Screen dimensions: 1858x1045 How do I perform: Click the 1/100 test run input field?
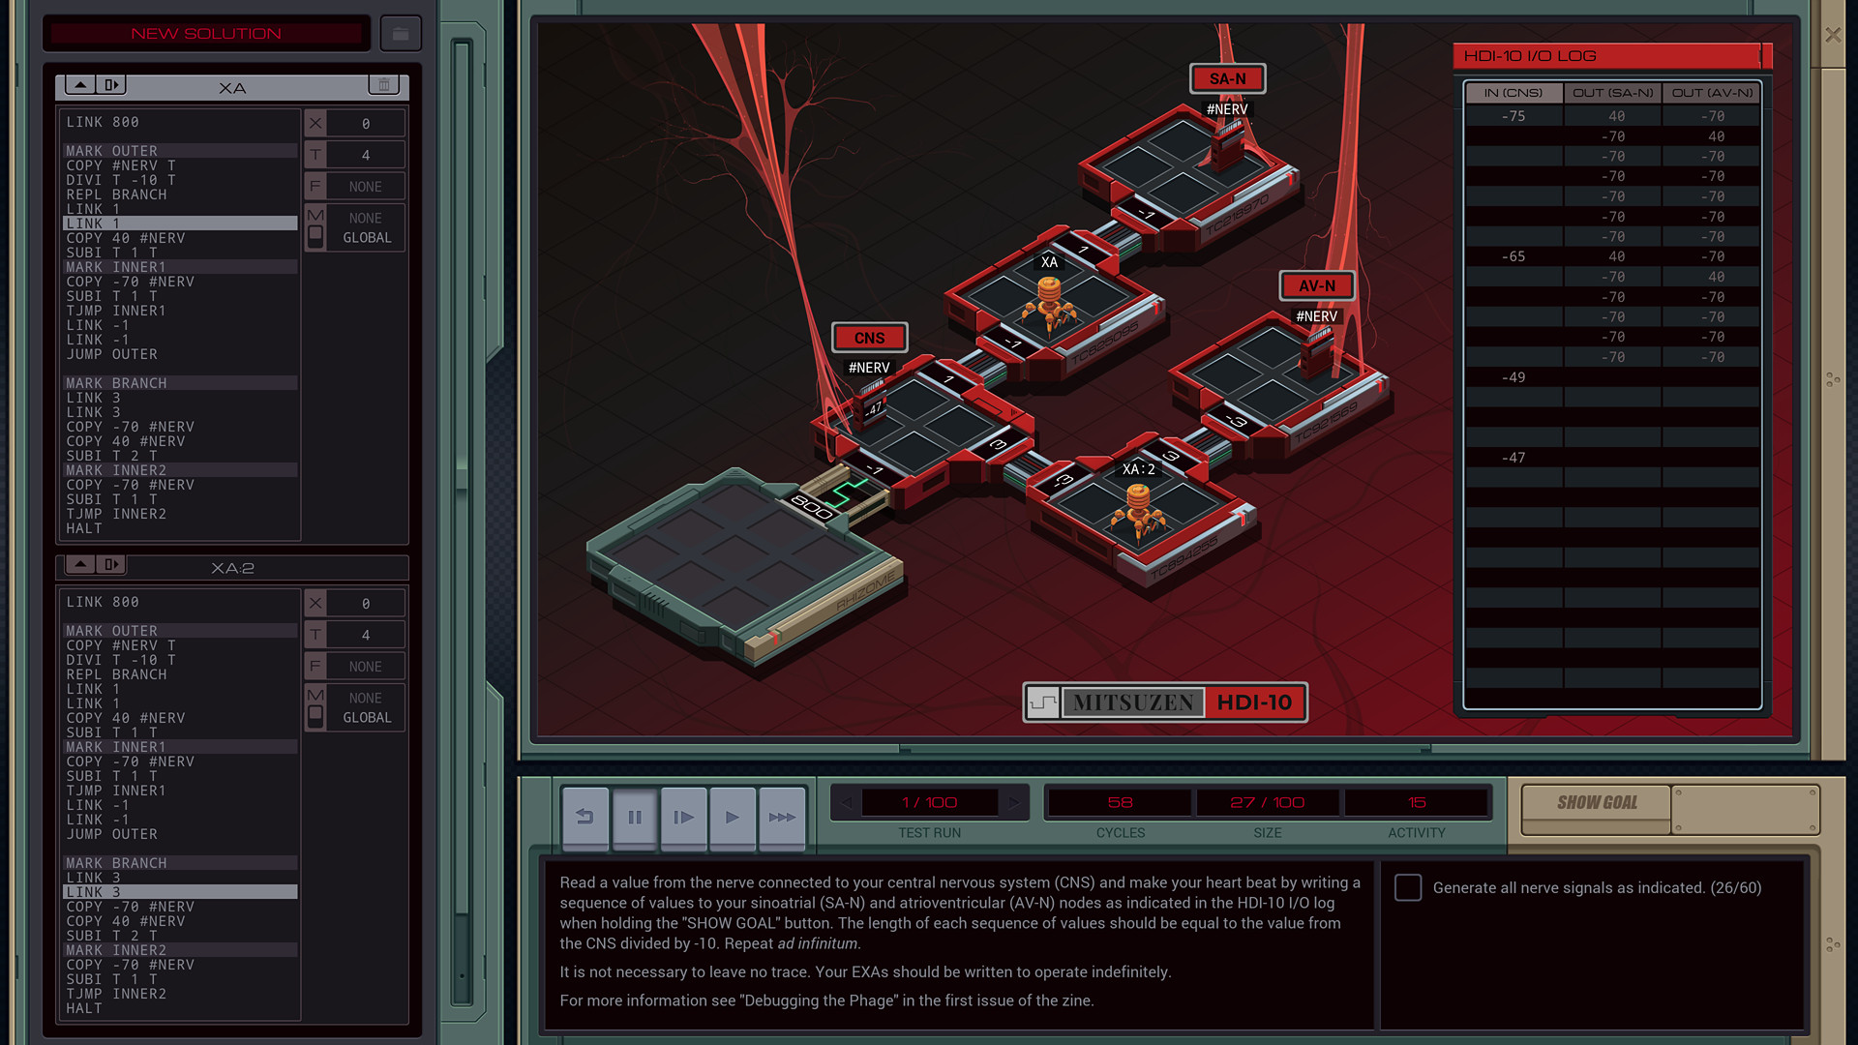pyautogui.click(x=929, y=802)
